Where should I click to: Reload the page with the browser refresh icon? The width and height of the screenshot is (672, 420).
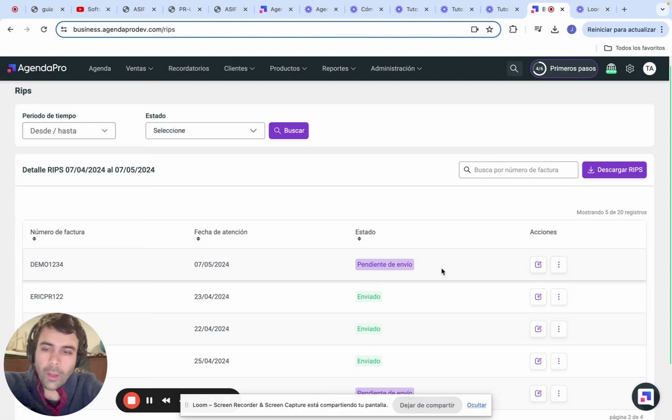tap(44, 29)
